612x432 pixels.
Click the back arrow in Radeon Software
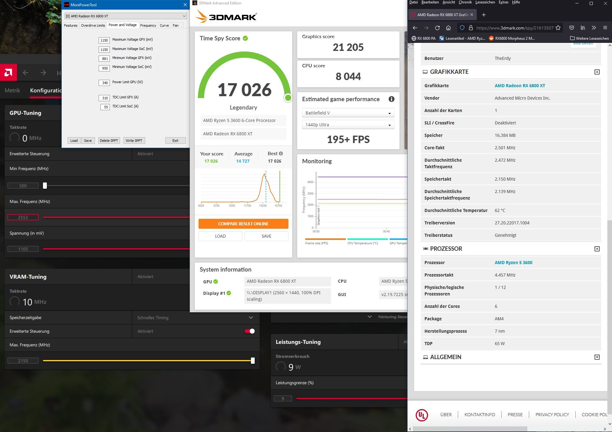pyautogui.click(x=25, y=73)
